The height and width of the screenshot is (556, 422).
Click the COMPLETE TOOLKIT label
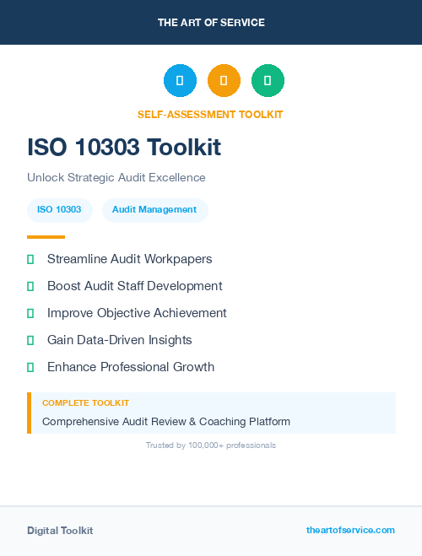click(85, 403)
